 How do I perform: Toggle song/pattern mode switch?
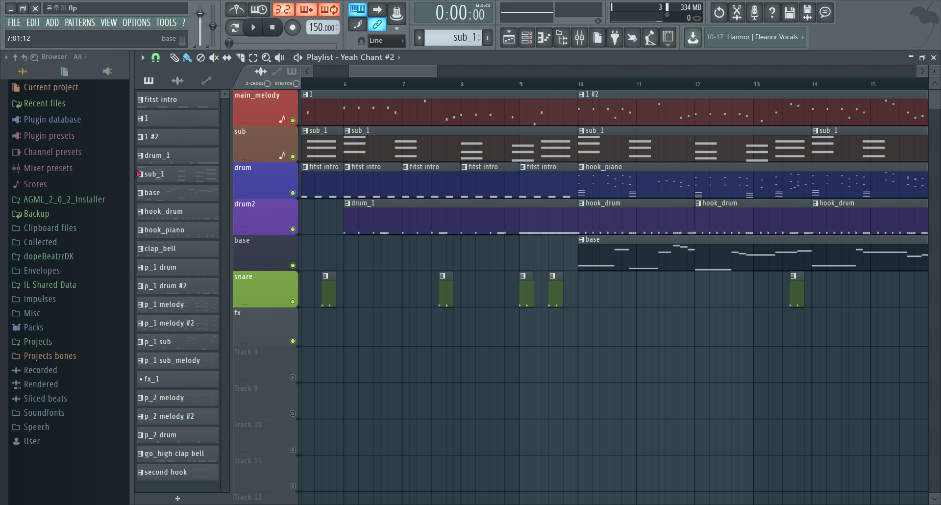click(x=235, y=27)
